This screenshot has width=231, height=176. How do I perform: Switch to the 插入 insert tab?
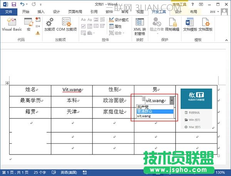coord(41,12)
